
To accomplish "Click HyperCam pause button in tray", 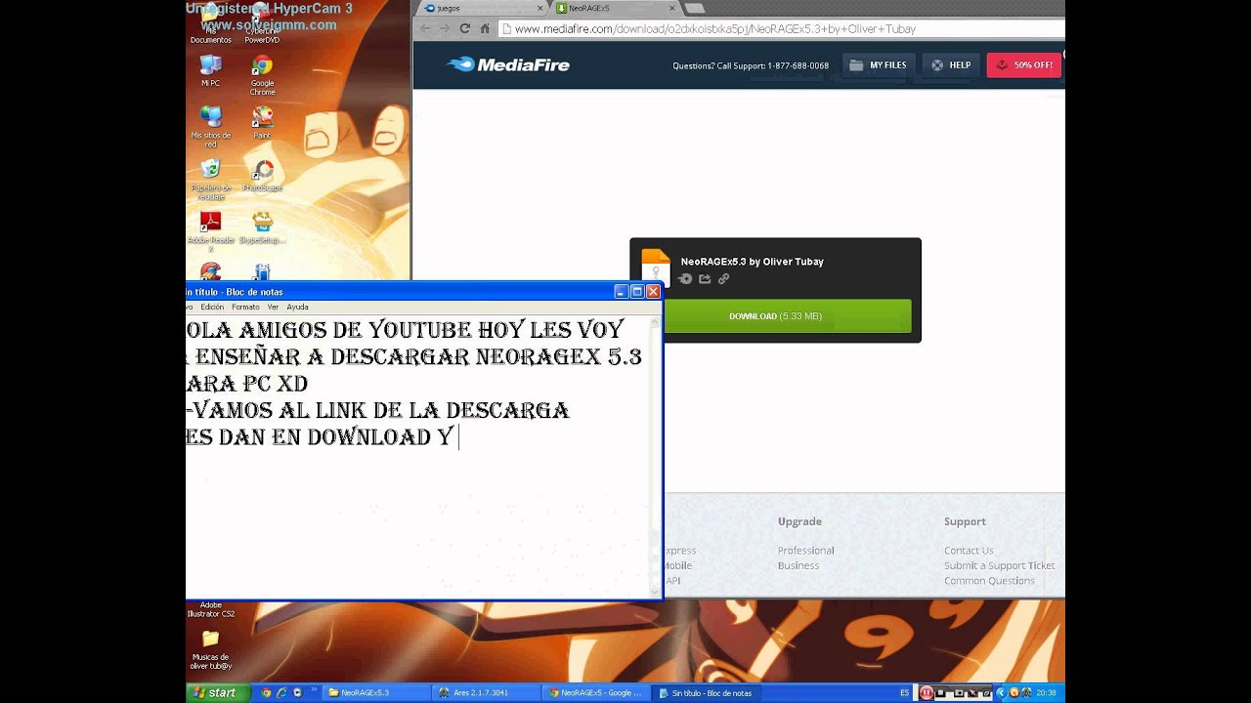I will [x=926, y=692].
